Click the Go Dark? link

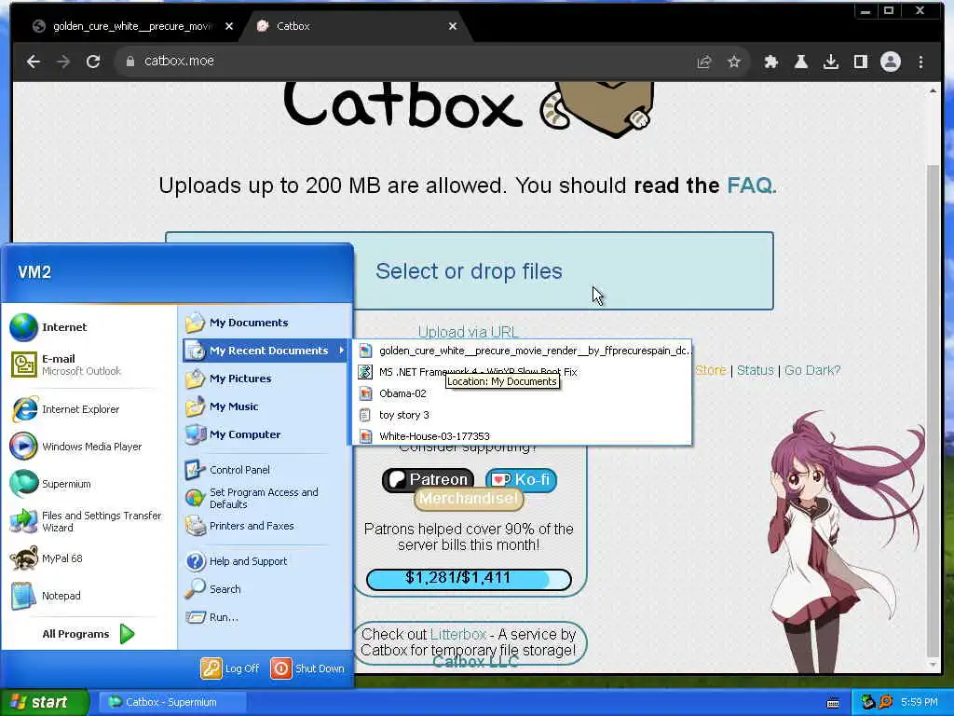(812, 370)
